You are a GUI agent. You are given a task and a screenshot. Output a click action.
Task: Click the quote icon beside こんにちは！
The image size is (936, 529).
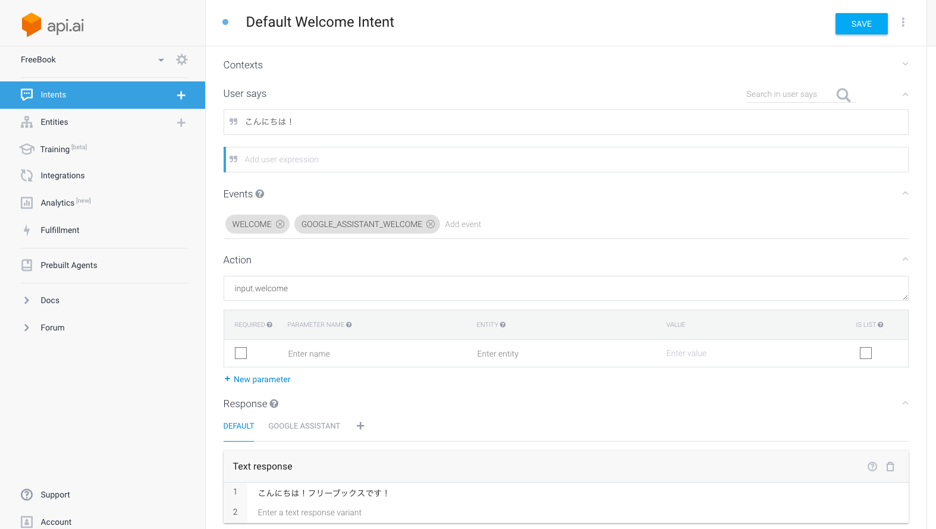[x=234, y=122]
